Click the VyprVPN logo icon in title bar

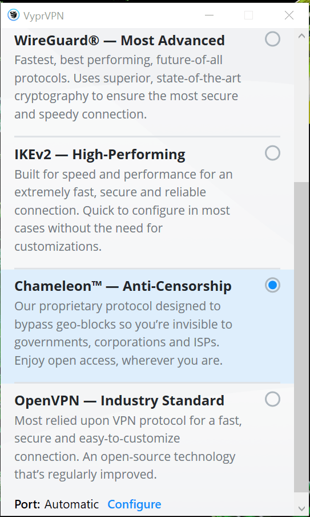click(x=14, y=15)
